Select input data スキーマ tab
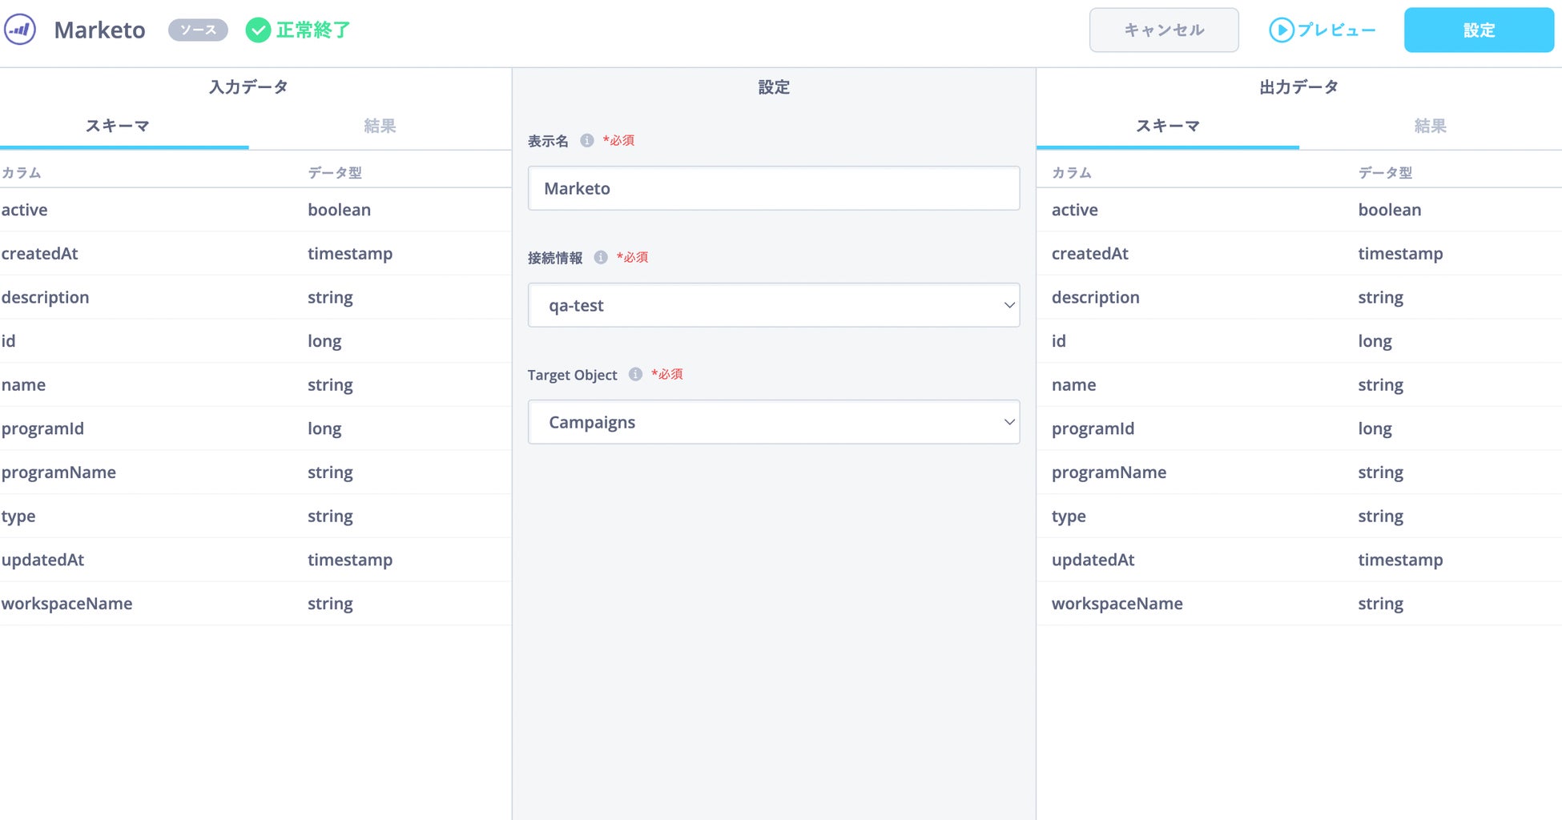 118,126
